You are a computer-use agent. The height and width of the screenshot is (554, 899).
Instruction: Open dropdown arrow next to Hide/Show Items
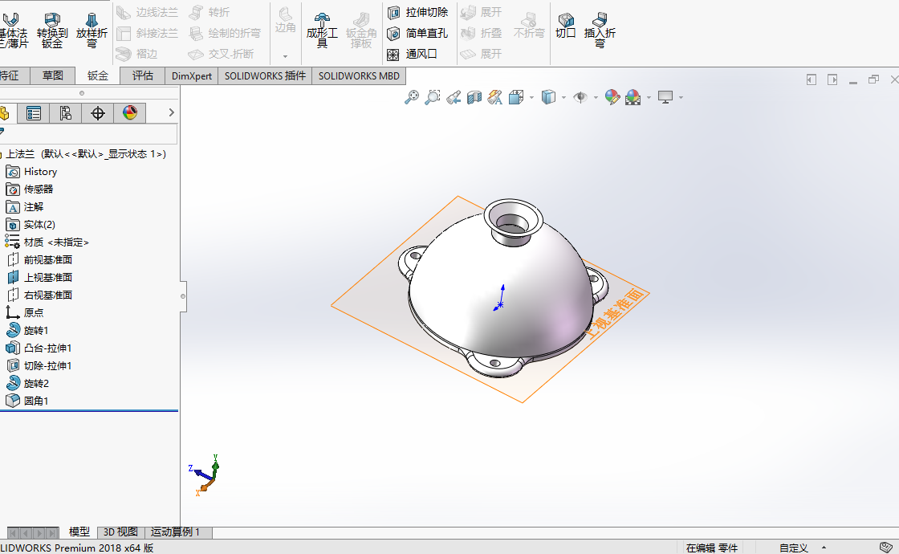(596, 97)
